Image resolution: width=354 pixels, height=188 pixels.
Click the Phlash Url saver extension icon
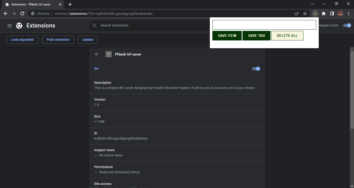(315, 13)
